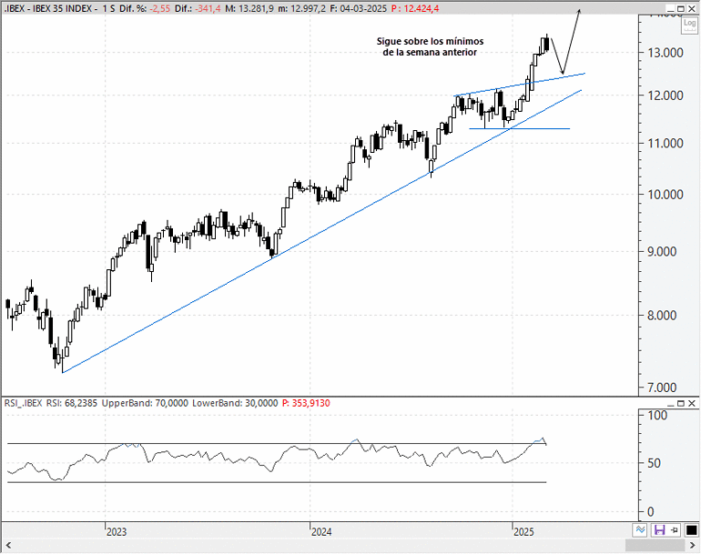Click the 'LowerBand: 30,0000' label

point(235,403)
